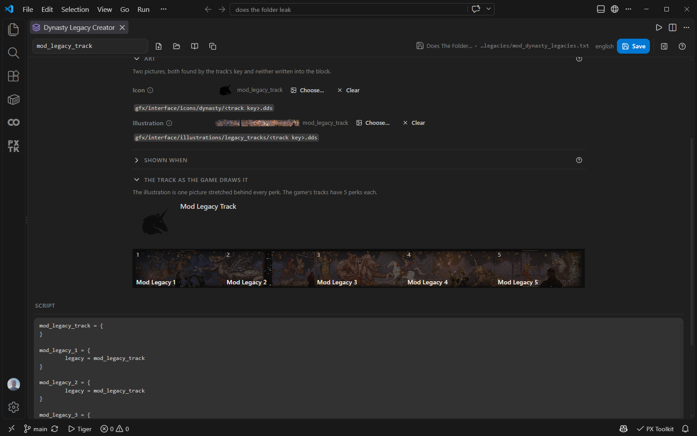Click the unicorn icon in track preview
This screenshot has height=436, width=697.
click(155, 222)
